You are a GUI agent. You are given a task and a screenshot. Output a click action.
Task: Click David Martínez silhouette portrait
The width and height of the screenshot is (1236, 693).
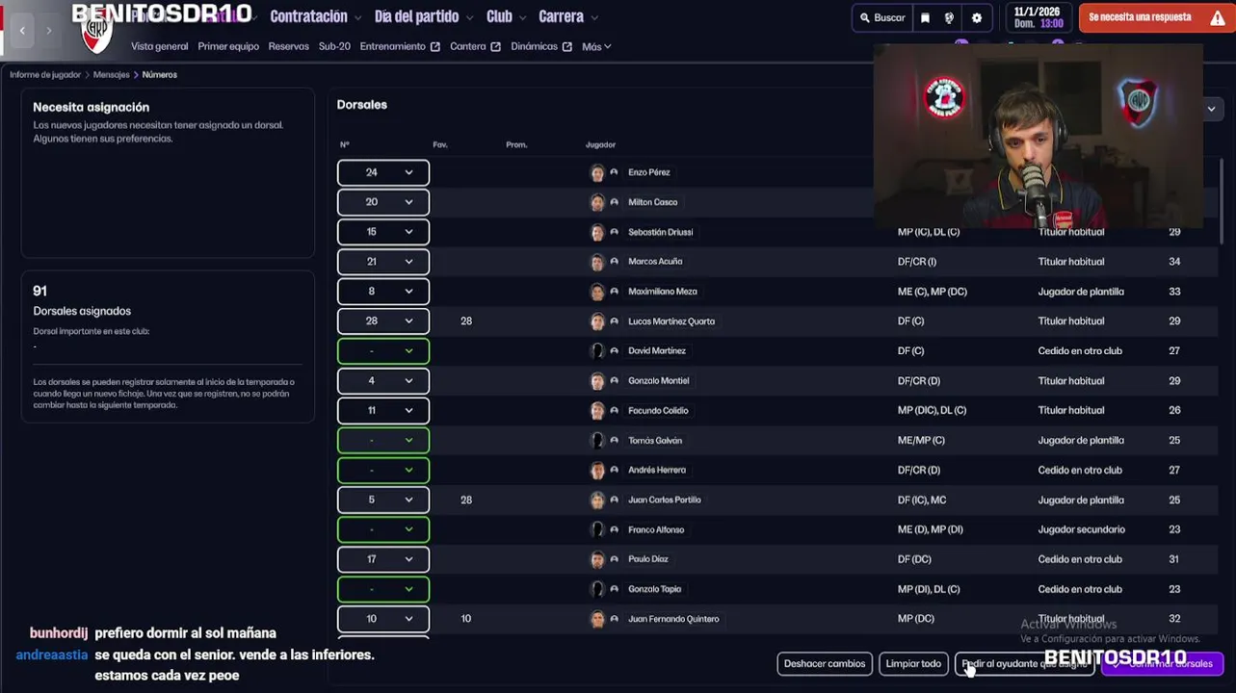[x=597, y=351]
